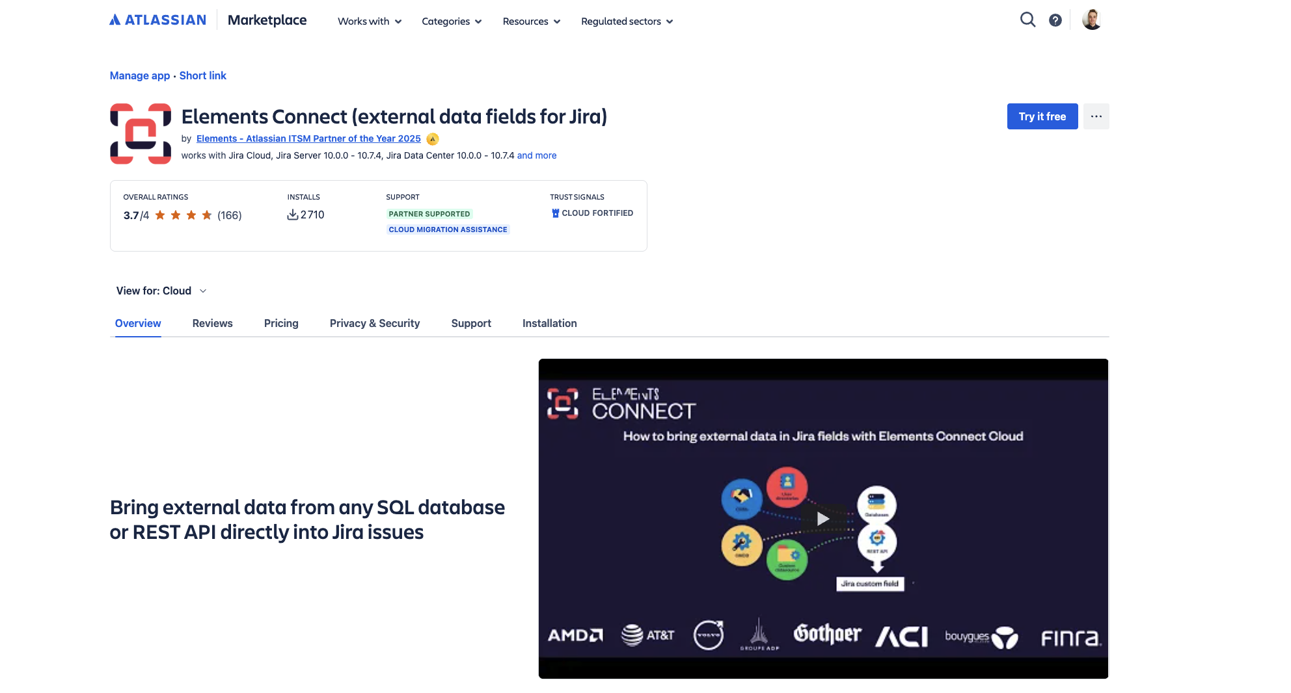Open the help question-mark icon
Viewport: 1291px width, 693px height.
coord(1055,20)
